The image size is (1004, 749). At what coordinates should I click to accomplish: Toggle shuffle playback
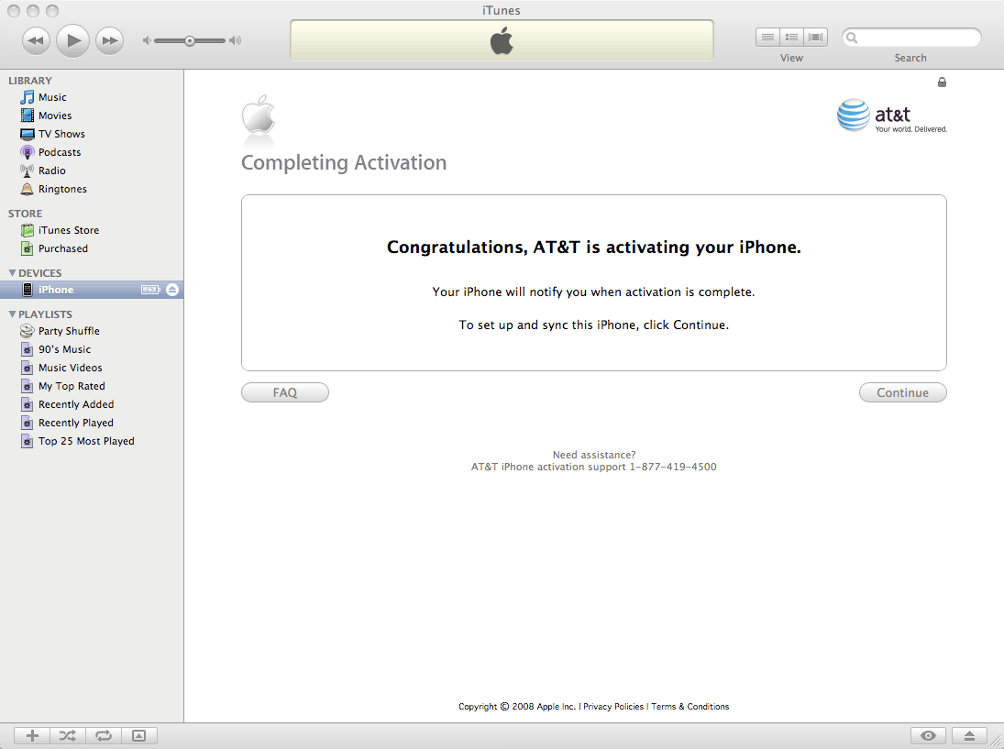coord(68,735)
